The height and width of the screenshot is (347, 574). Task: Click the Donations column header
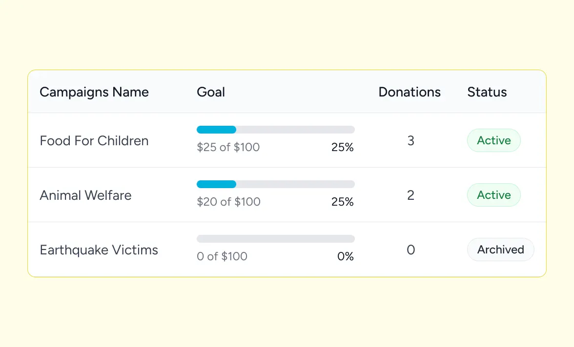coord(410,92)
